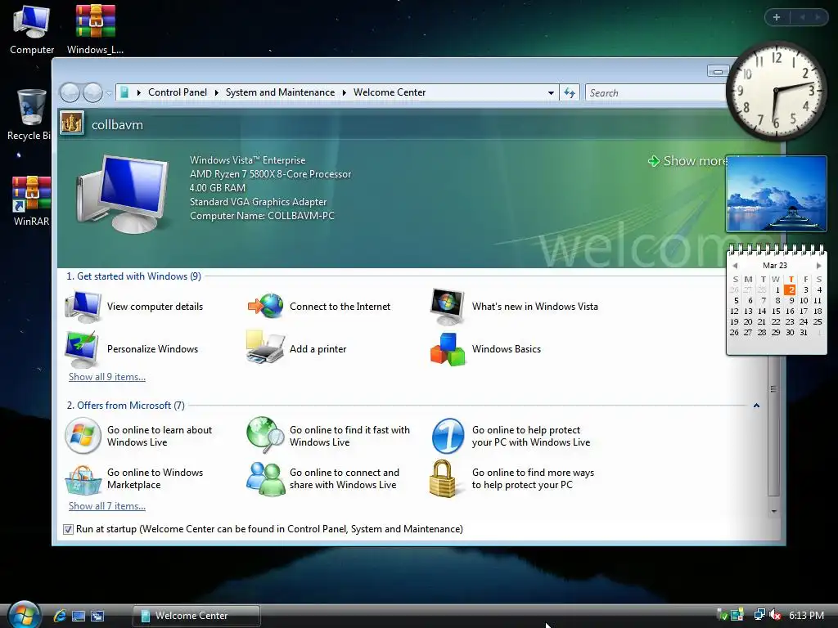Viewport: 838px width, 628px height.
Task: Click the add gadgets plus button in sidebar
Action: [777, 17]
